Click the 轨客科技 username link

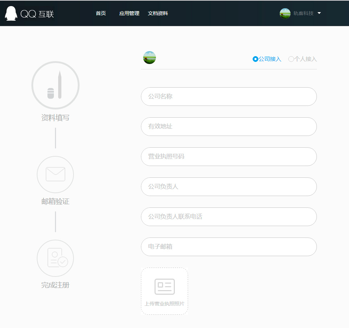click(303, 14)
